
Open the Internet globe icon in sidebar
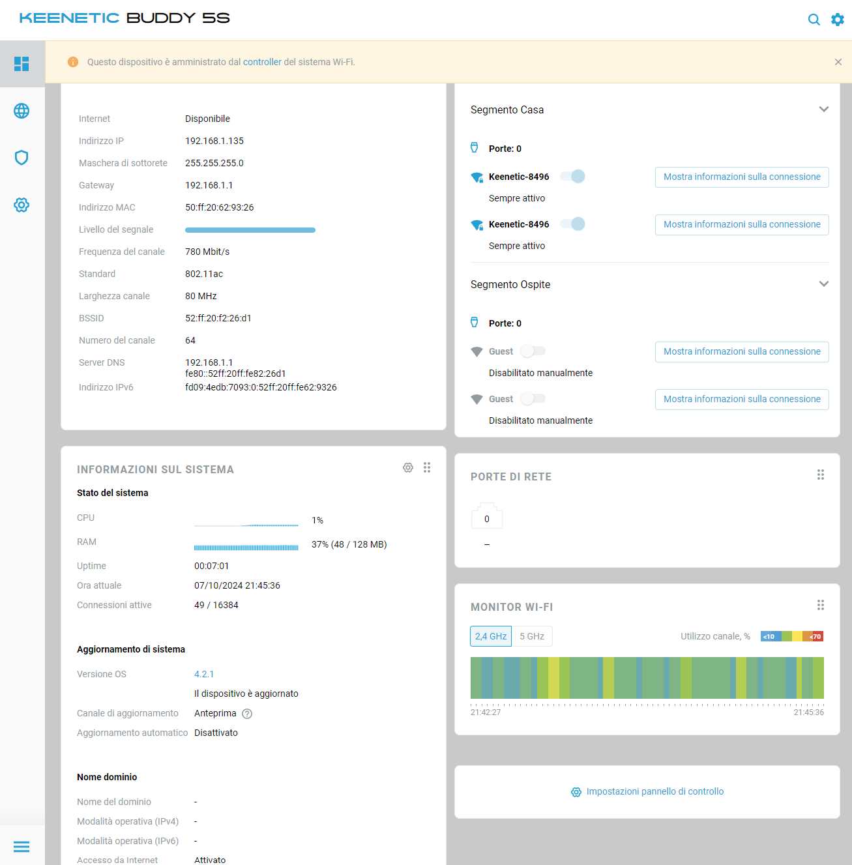22,111
